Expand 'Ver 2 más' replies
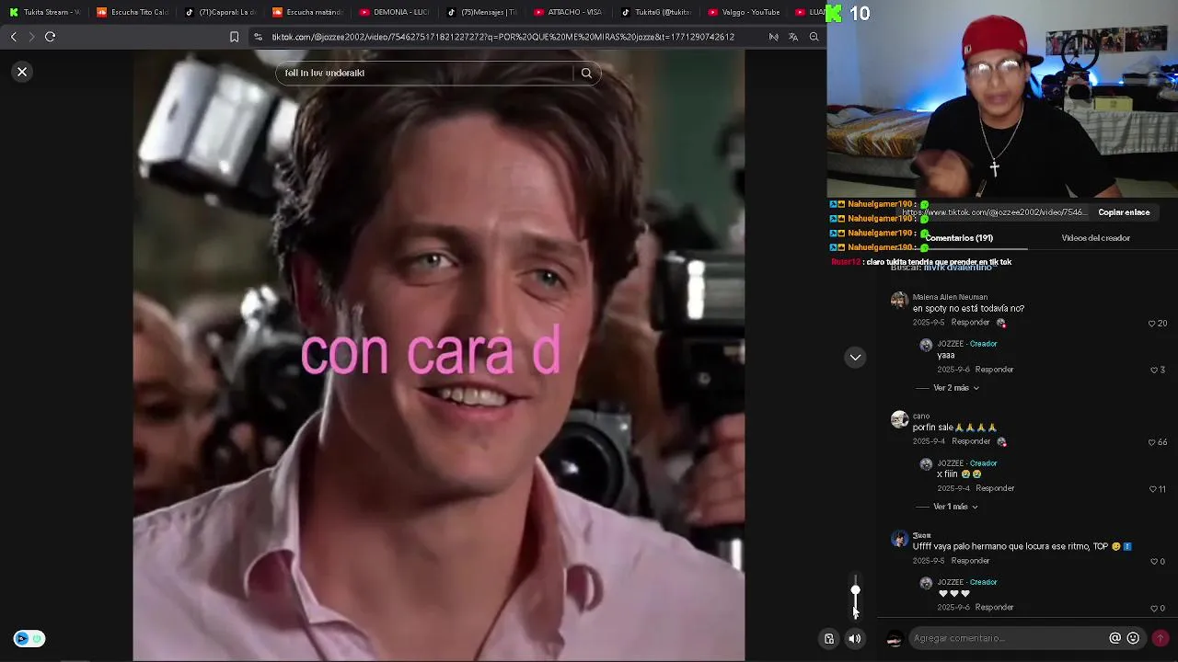This screenshot has height=662, width=1178. click(x=955, y=388)
